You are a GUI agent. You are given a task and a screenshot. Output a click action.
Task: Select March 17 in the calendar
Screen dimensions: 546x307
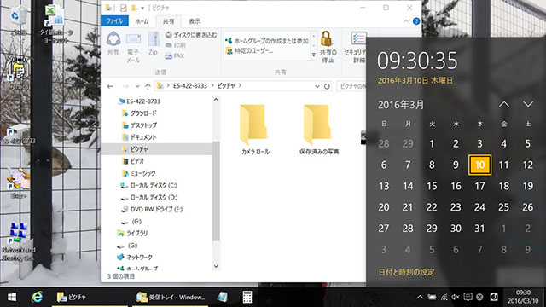[479, 186]
